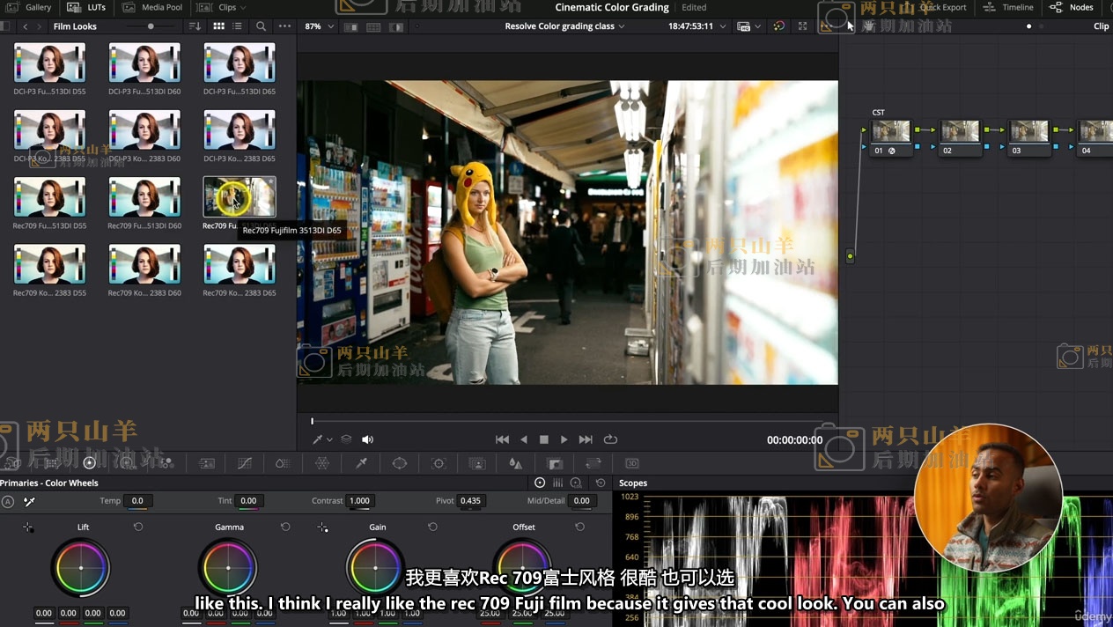Open the Blur/Sharpen palette icon
The image size is (1113, 627).
(x=516, y=463)
